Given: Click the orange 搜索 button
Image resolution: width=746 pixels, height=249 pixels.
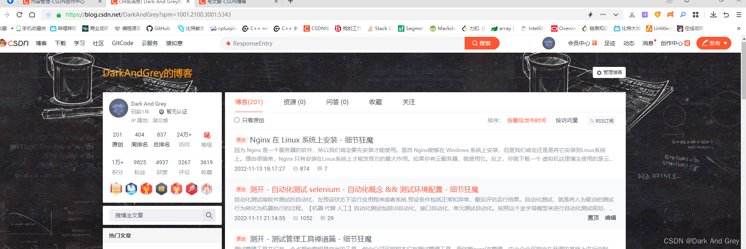Looking at the screenshot, I should pos(482,43).
